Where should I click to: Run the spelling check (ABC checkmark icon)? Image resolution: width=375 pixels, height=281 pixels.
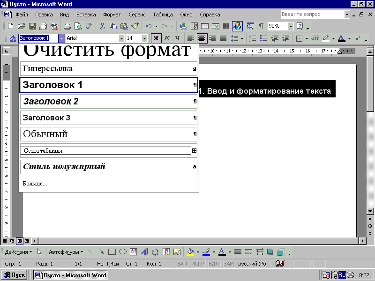(89, 26)
